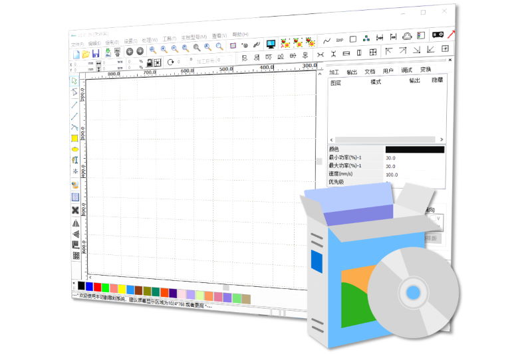Click the horizontal mirror tool
Viewport: 532px width, 354px height.
[76, 223]
